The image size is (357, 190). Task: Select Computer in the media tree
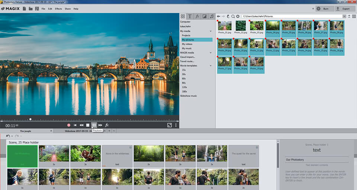tap(185, 22)
